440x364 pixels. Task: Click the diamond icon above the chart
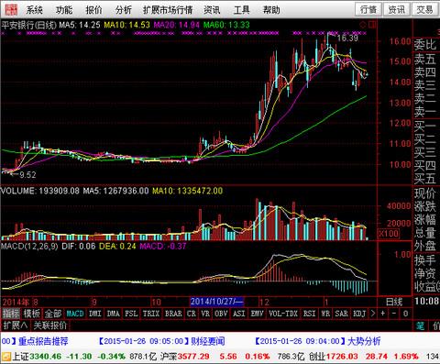pos(363,25)
